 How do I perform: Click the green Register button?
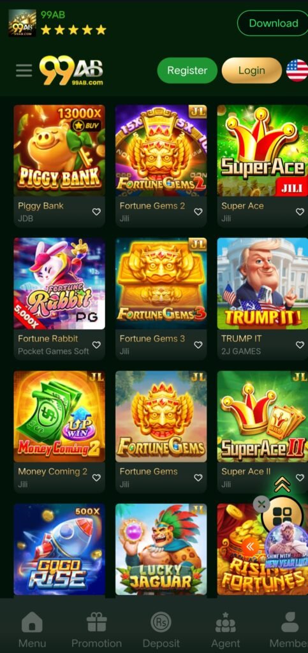click(x=187, y=70)
